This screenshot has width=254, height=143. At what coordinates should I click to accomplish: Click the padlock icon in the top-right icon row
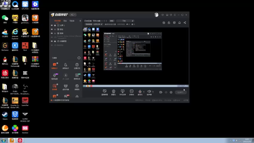[169, 23]
